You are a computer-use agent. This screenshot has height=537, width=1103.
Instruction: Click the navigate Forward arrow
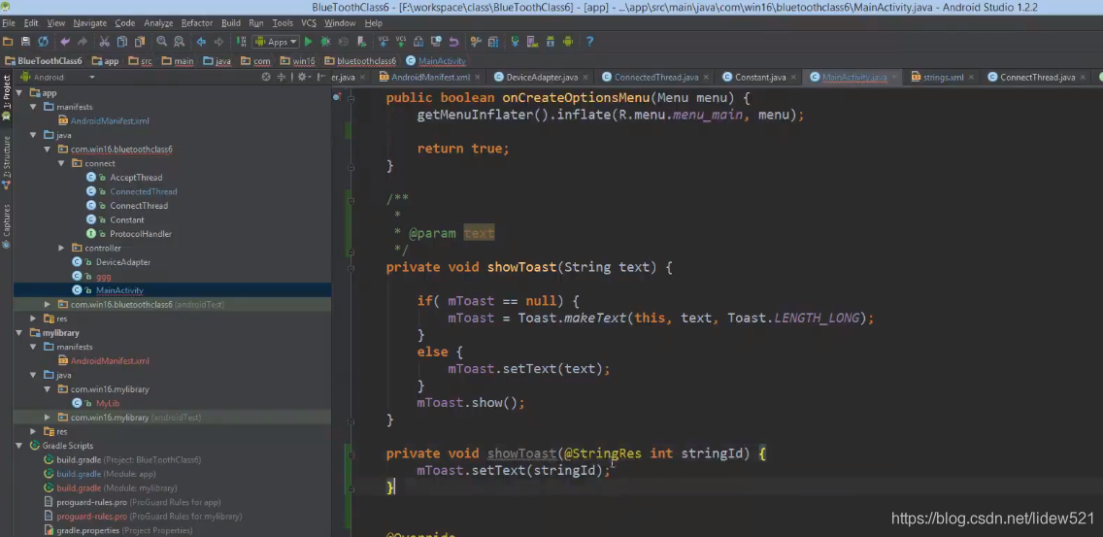pos(218,42)
